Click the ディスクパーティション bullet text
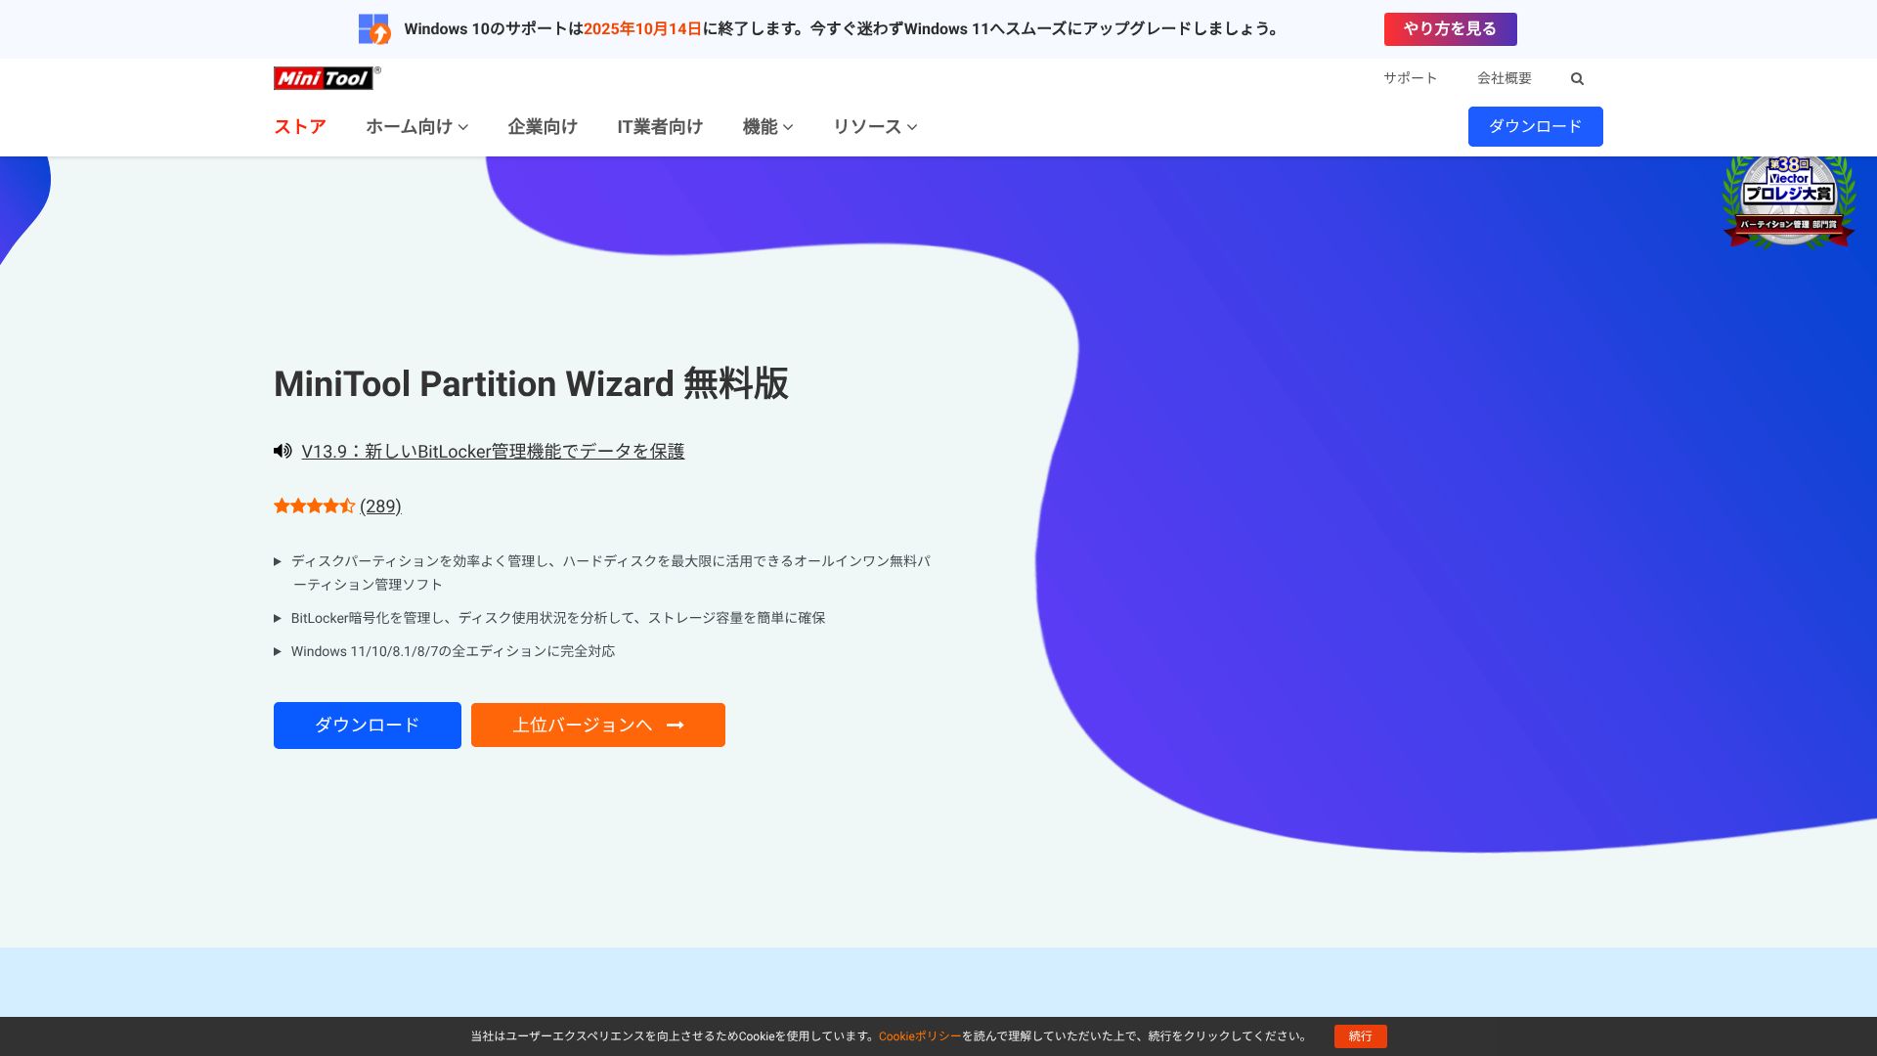1877x1056 pixels. pyautogui.click(x=610, y=573)
